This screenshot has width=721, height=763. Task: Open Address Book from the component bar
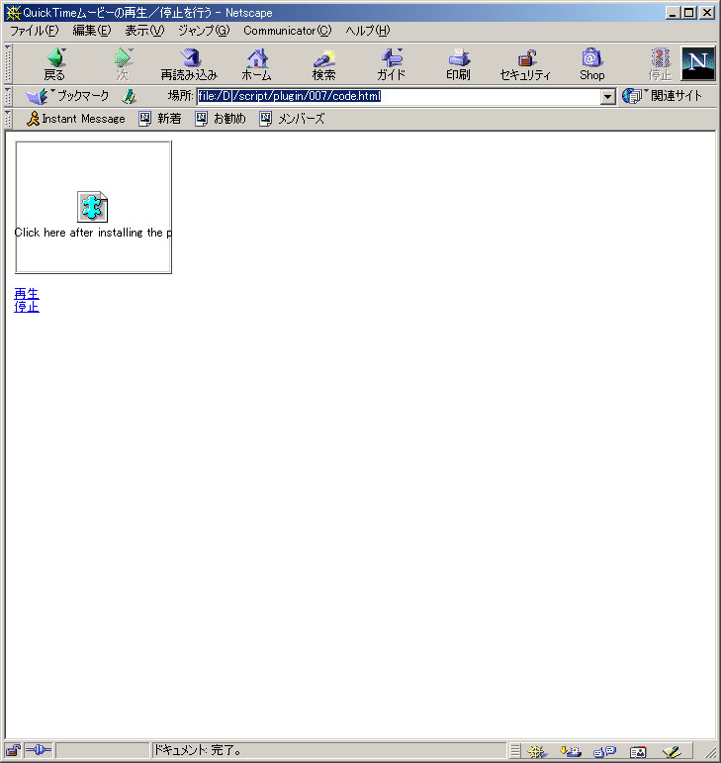pyautogui.click(x=638, y=751)
